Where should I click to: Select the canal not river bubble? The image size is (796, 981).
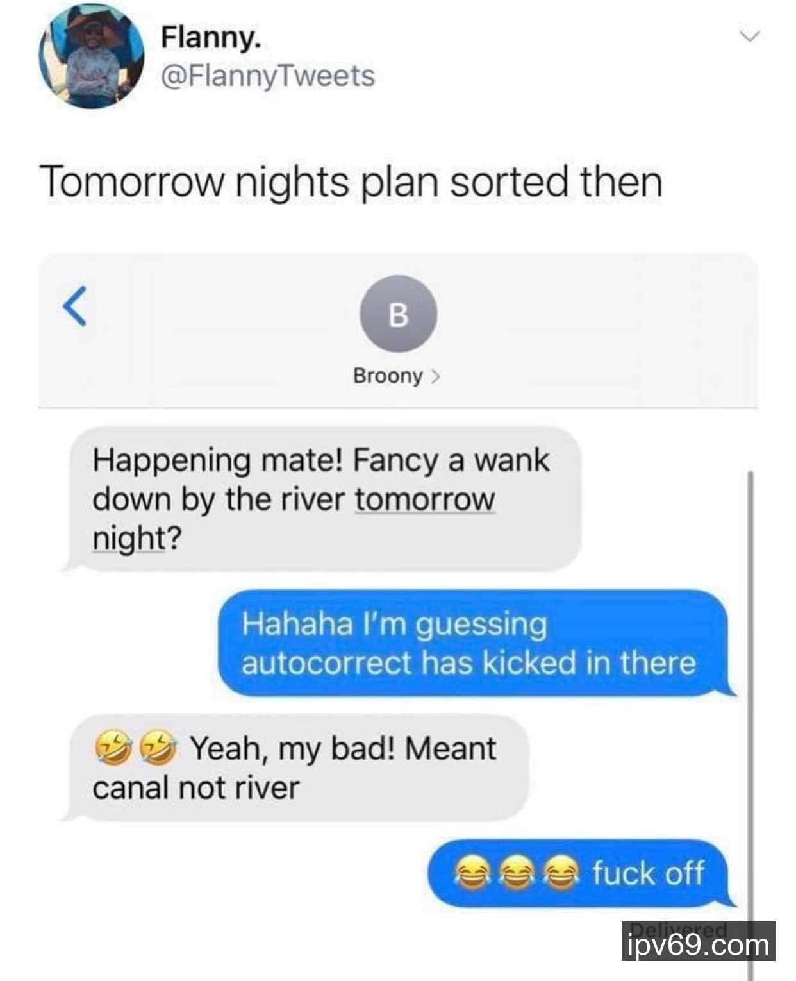[295, 767]
